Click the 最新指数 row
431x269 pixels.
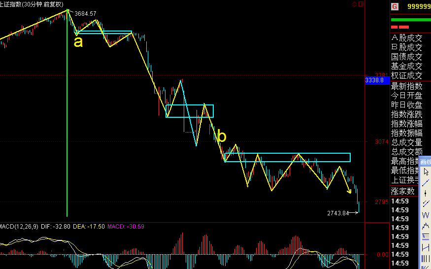407,86
